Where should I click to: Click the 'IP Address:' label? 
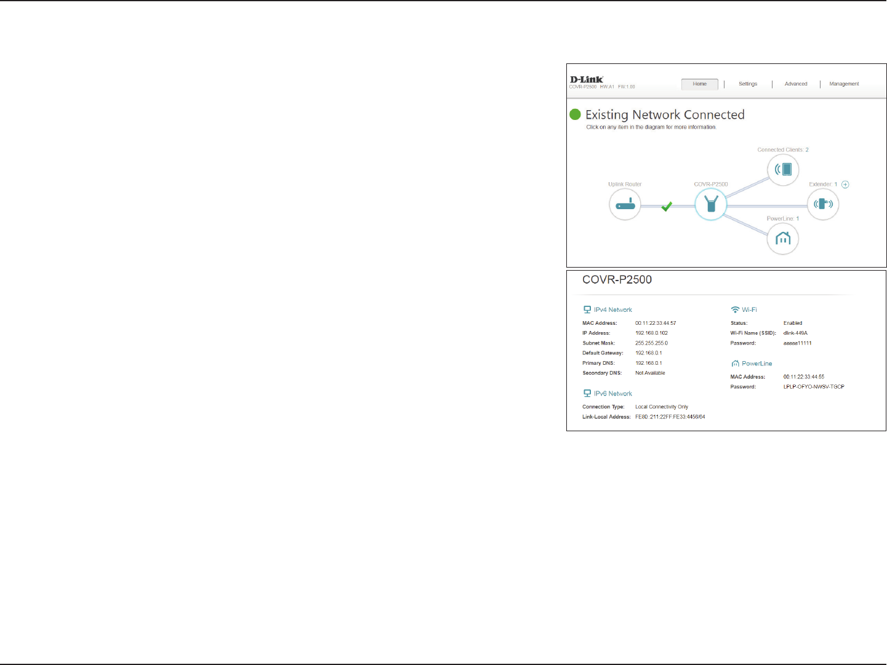point(596,333)
